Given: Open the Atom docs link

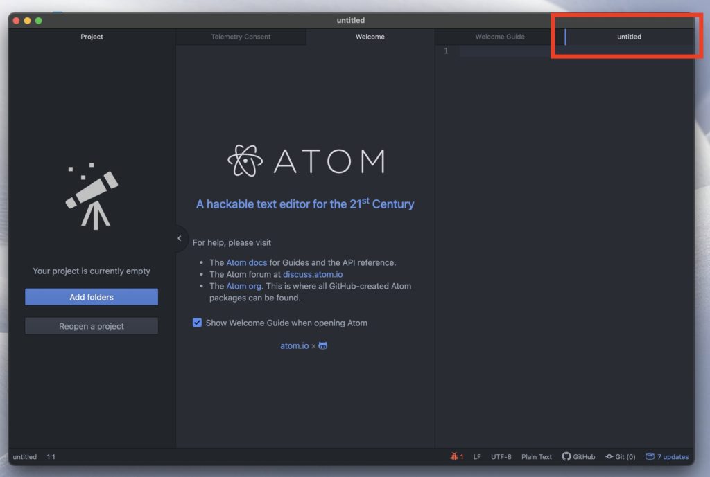Looking at the screenshot, I should (246, 262).
